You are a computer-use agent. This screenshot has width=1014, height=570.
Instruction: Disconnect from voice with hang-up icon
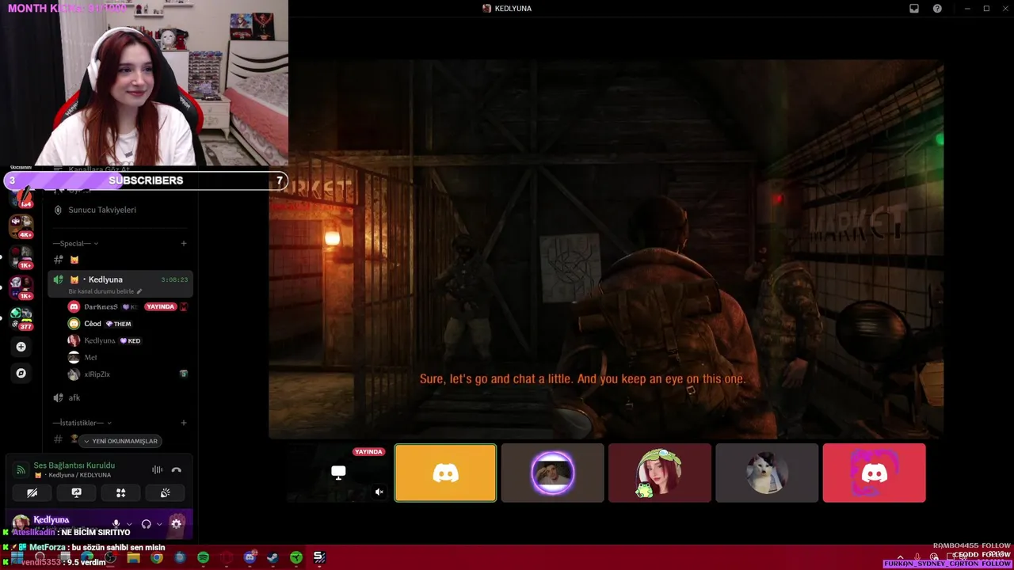tap(176, 469)
